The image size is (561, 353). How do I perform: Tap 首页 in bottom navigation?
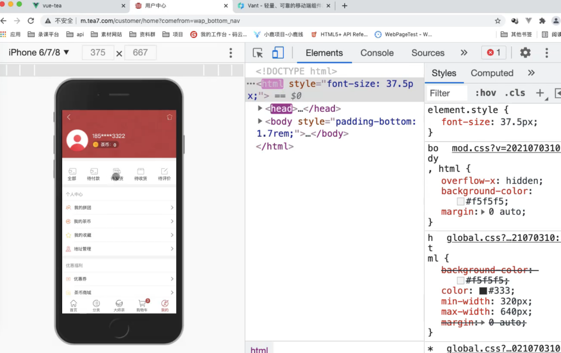click(x=73, y=306)
